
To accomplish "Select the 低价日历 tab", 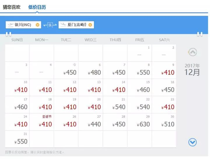I will tap(37, 7).
